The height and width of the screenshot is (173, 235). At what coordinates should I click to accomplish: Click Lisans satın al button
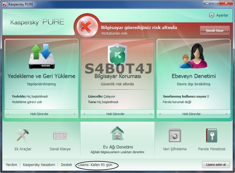tap(216, 165)
